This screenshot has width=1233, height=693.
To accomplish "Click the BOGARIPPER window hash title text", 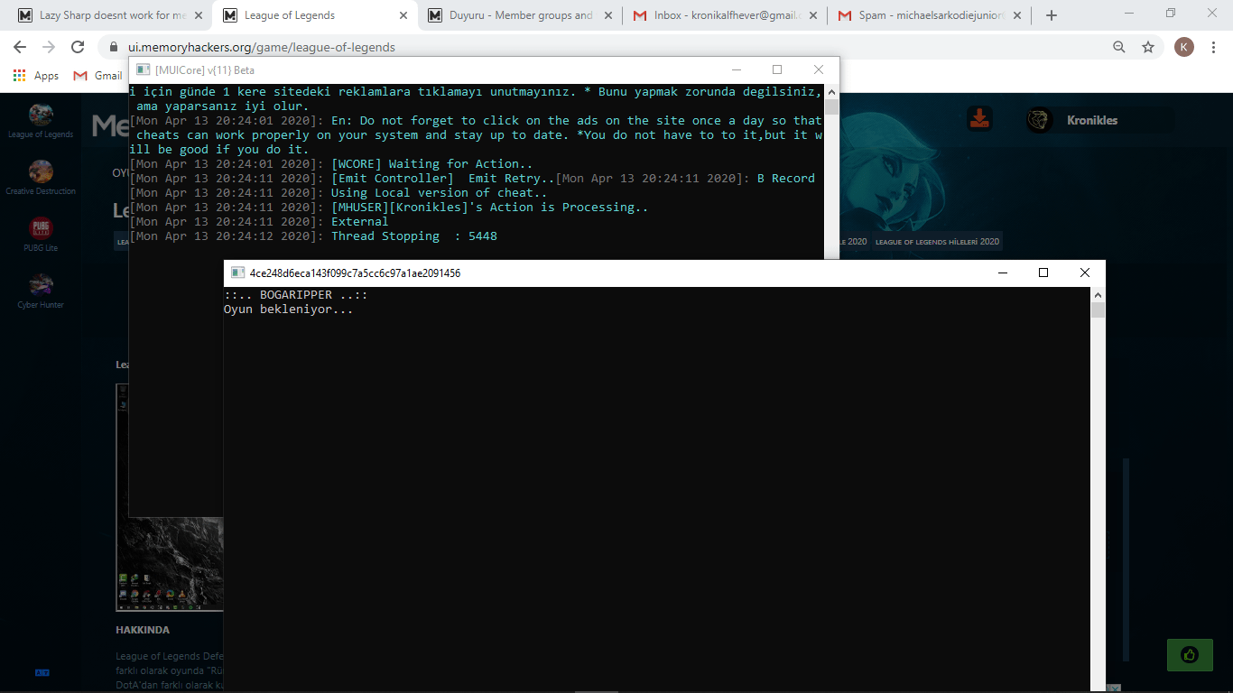I will pos(356,273).
